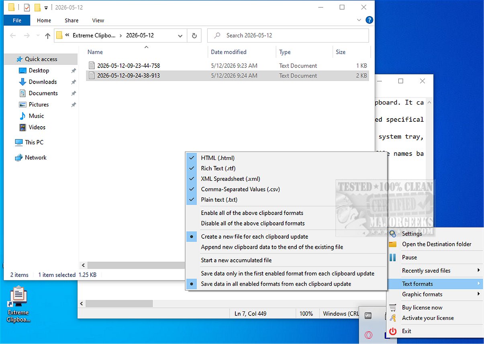This screenshot has height=344, width=484.
Task: Click the shopping cart icon beside Buy license
Action: coord(393,307)
